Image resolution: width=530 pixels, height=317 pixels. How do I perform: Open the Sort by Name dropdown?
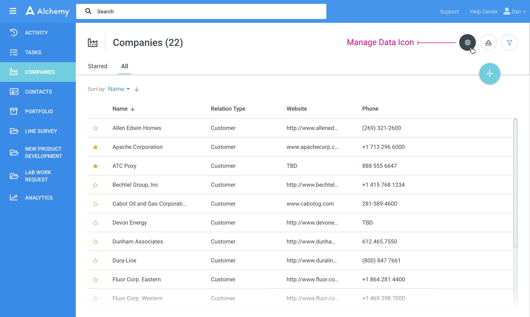coord(119,89)
